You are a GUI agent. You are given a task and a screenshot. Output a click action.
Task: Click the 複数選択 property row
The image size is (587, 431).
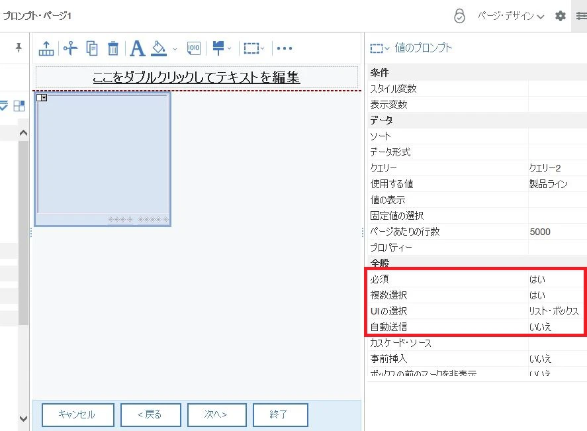476,295
